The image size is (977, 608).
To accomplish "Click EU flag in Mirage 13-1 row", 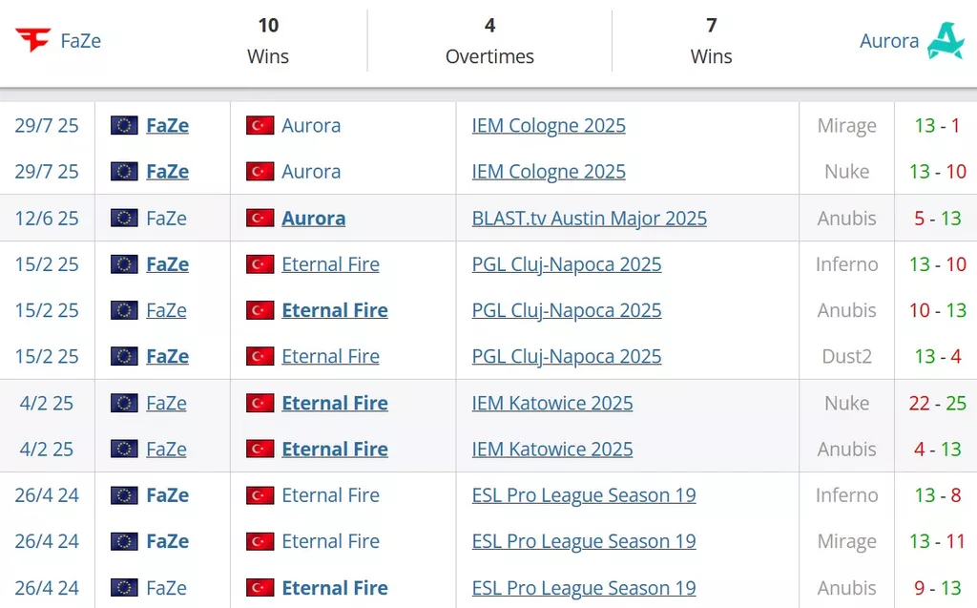I will tap(124, 125).
